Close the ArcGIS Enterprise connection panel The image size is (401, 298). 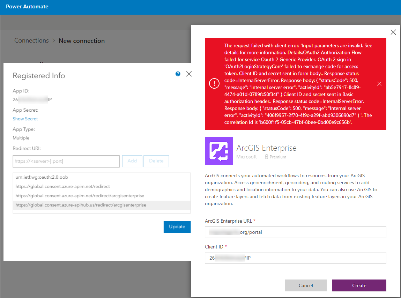pyautogui.click(x=393, y=32)
